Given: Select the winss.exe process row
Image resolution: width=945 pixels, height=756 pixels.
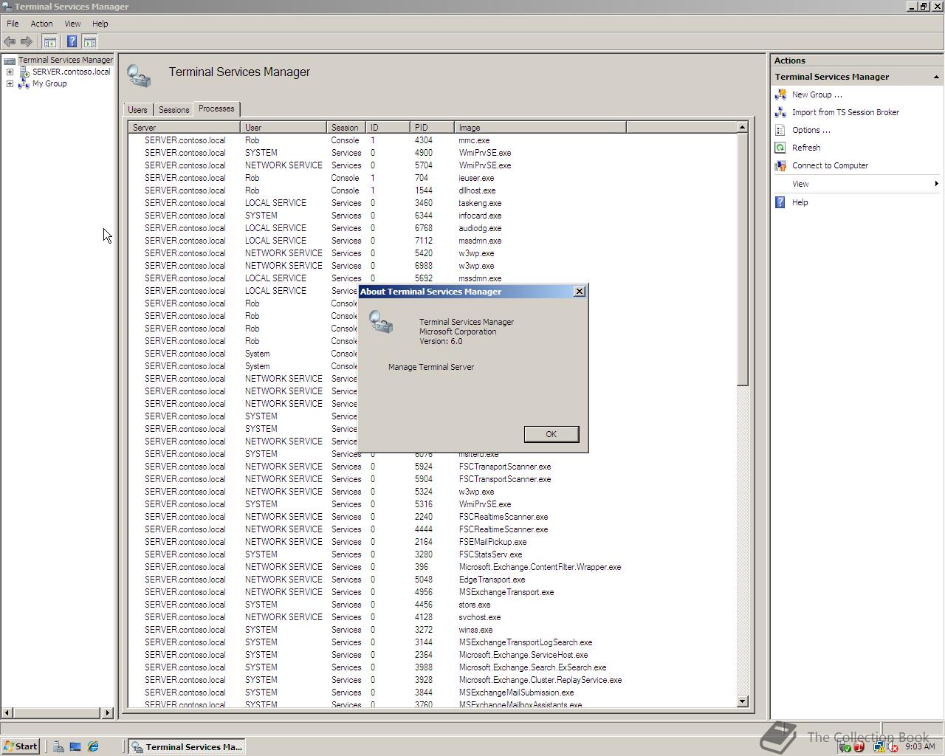Looking at the screenshot, I should 432,630.
